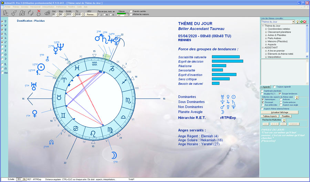Image resolution: width=310 pixels, height=182 pixels.
Task: Click the Moon symbol on the chart
Action: (x=114, y=155)
